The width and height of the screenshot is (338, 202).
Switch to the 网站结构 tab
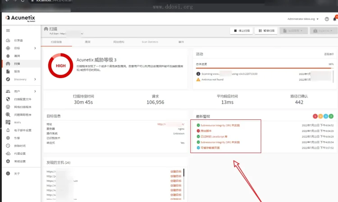click(x=119, y=42)
